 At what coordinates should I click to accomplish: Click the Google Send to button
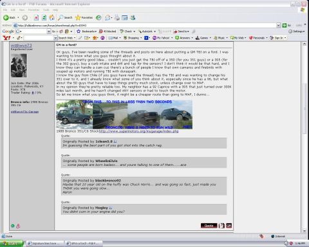coord(182,32)
